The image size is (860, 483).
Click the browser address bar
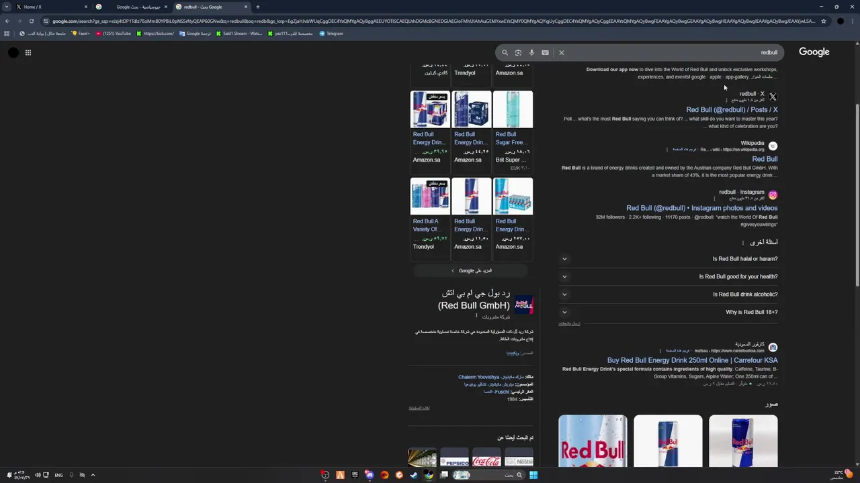tap(430, 21)
